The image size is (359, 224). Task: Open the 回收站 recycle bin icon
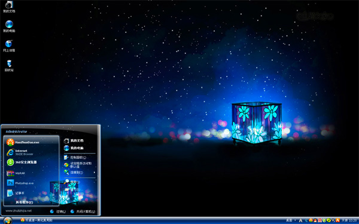(x=9, y=66)
